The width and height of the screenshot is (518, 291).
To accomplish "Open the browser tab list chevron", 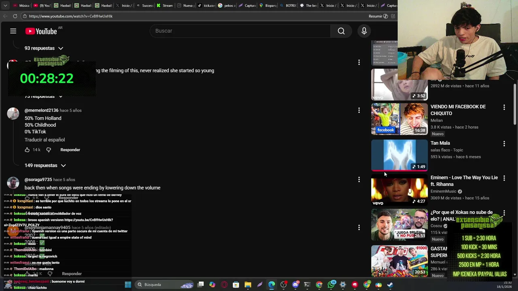I will click(4, 6).
